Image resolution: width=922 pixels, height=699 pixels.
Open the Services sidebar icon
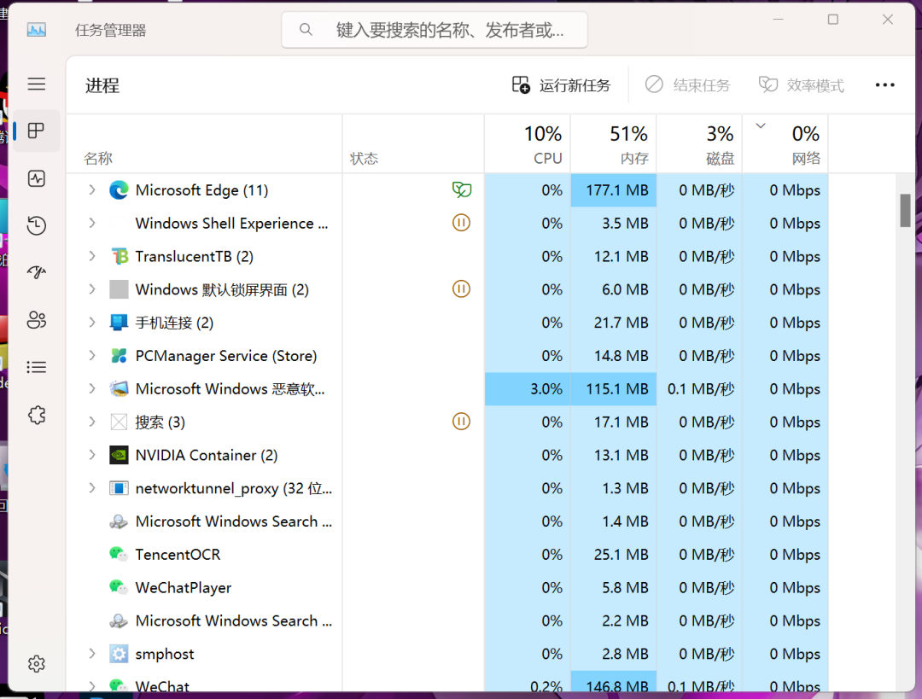(x=37, y=415)
